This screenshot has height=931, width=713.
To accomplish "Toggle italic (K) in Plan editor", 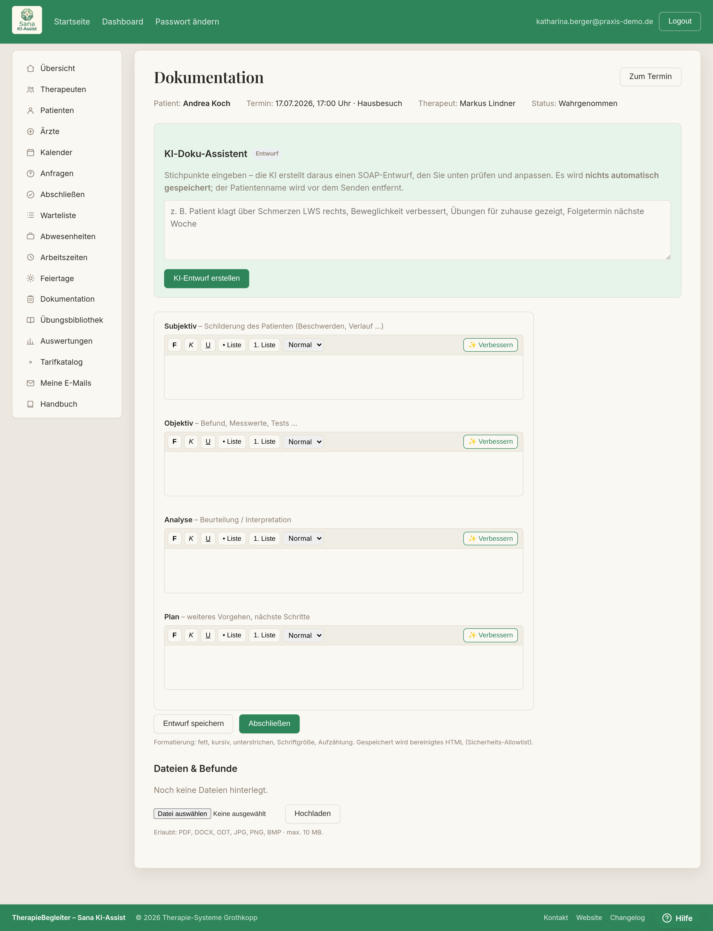I will click(x=191, y=635).
